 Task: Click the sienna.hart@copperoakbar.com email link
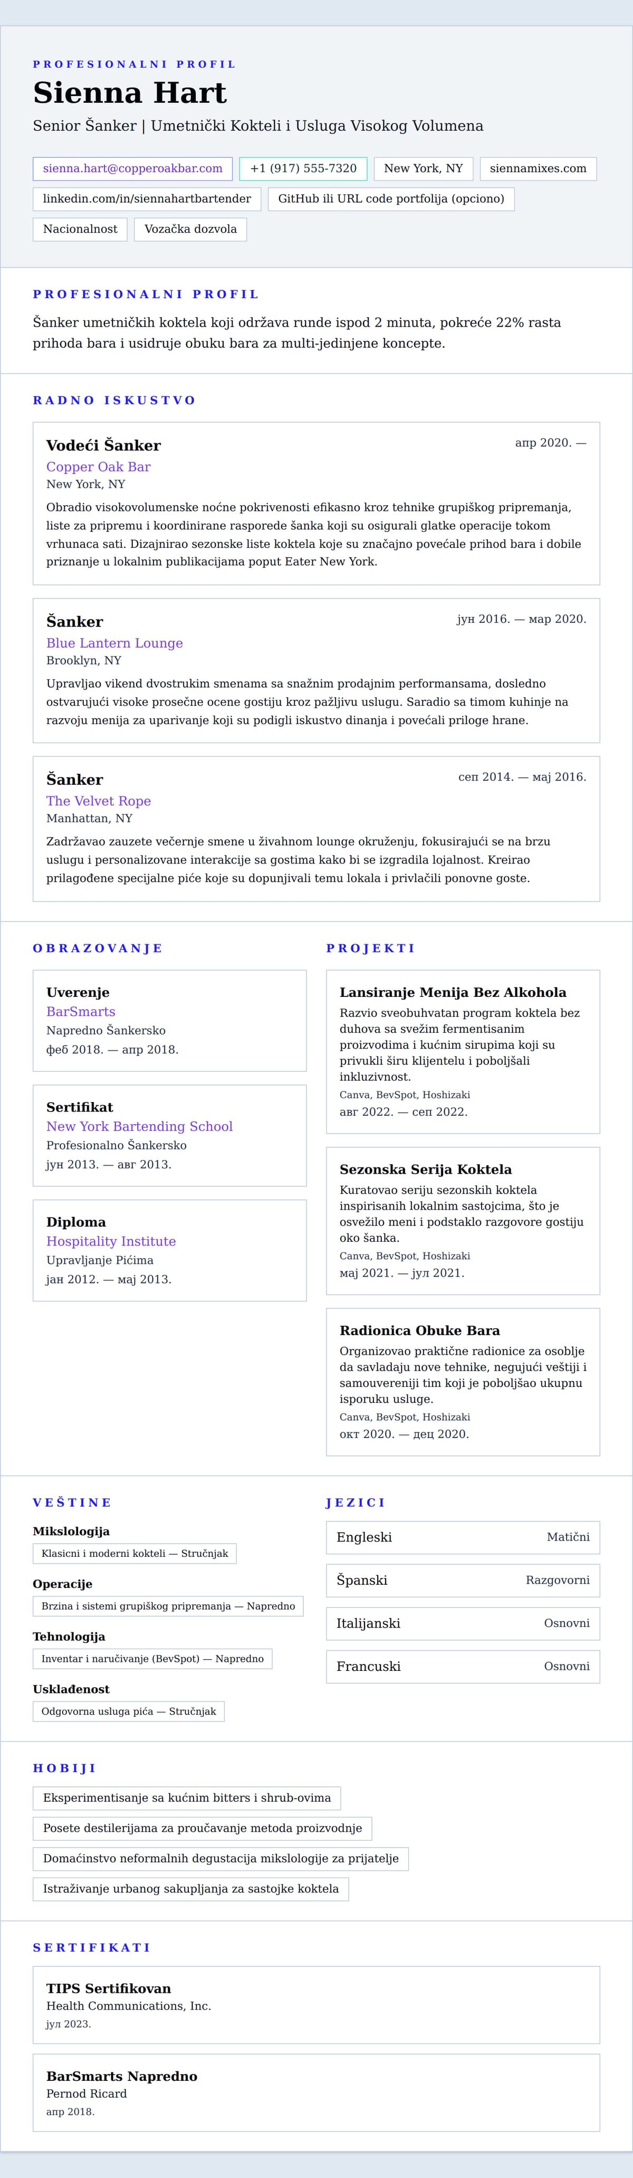click(x=133, y=169)
